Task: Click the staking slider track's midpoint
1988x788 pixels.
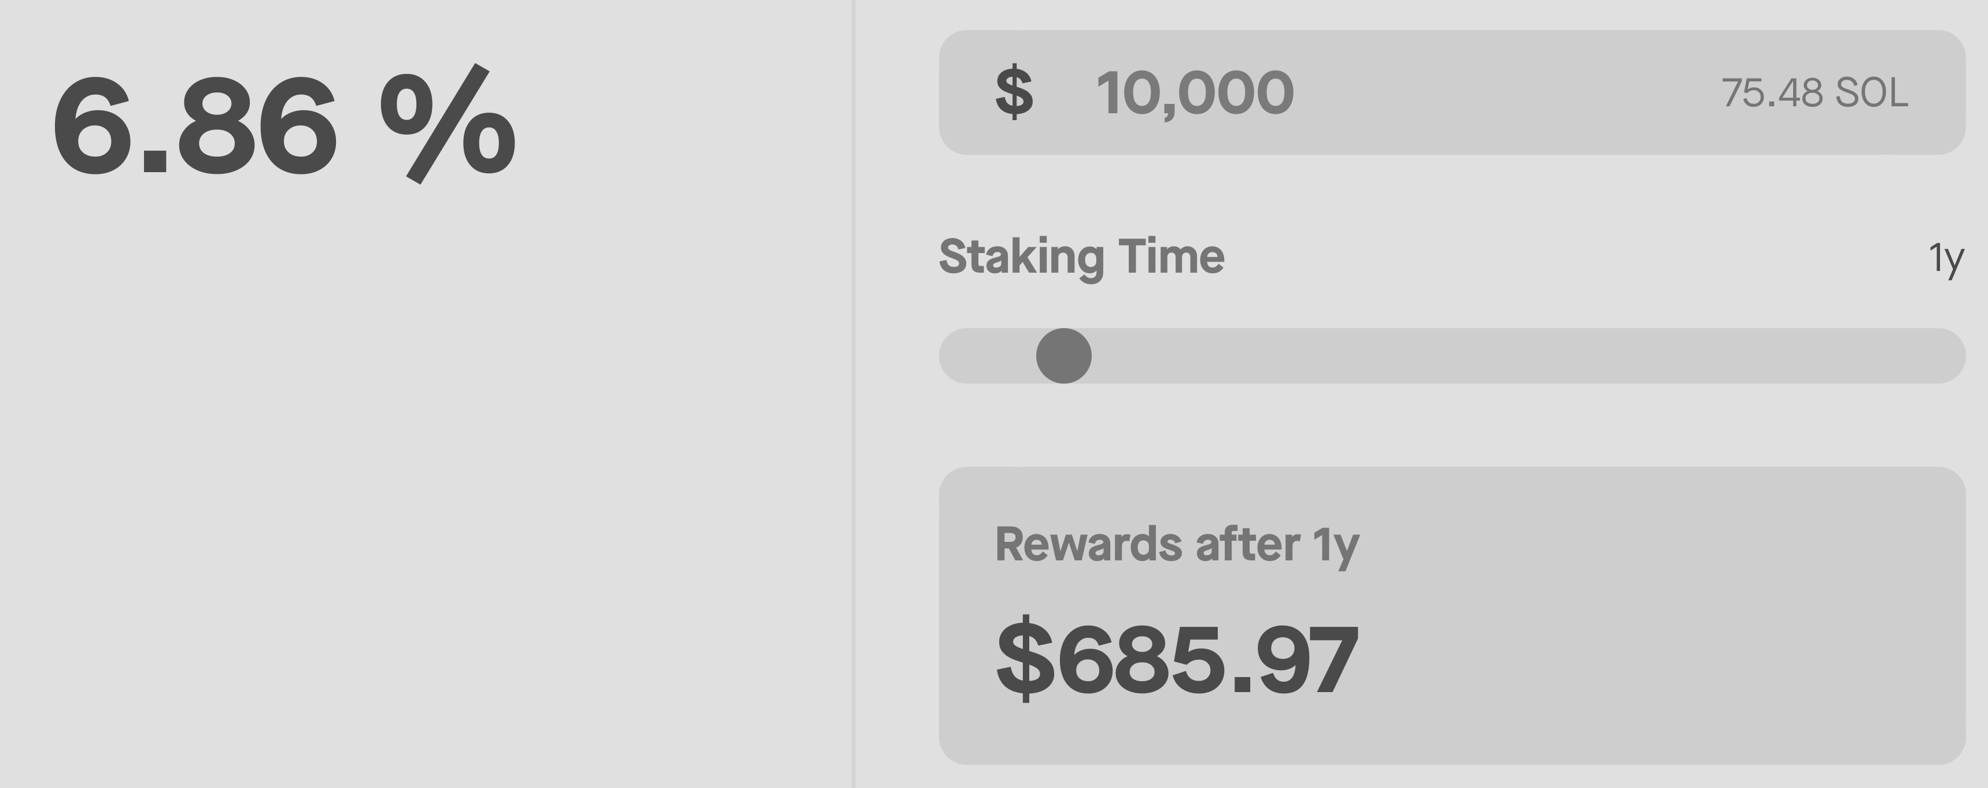Action: click(x=1451, y=355)
